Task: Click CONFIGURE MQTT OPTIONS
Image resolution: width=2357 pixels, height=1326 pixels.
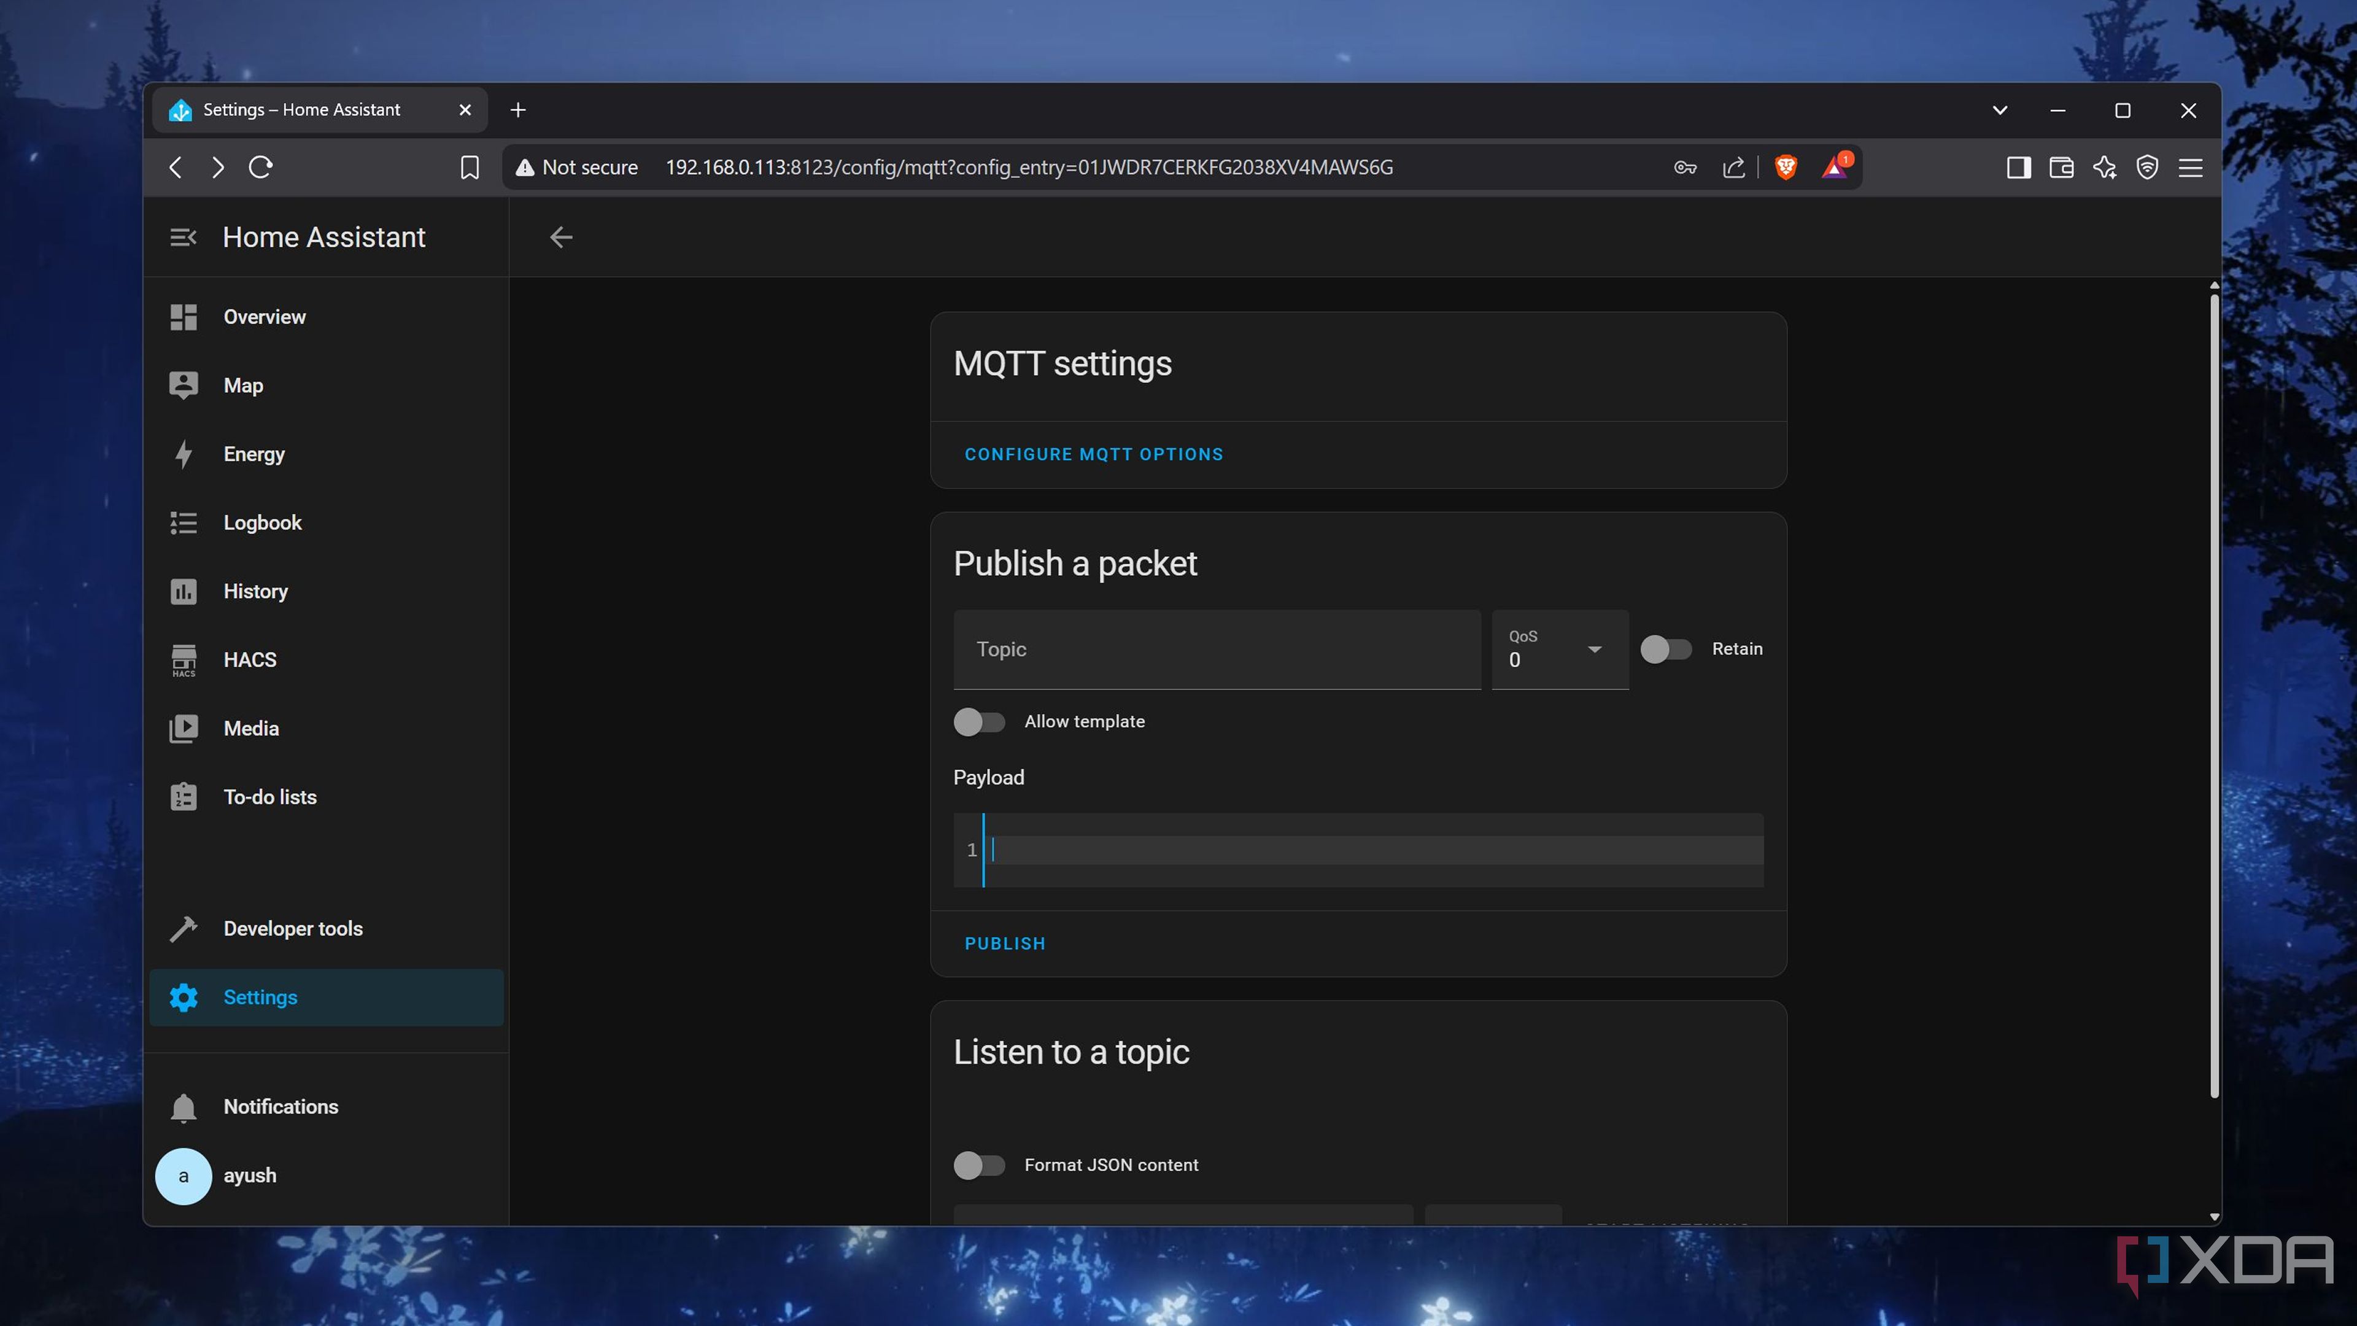Action: tap(1093, 455)
